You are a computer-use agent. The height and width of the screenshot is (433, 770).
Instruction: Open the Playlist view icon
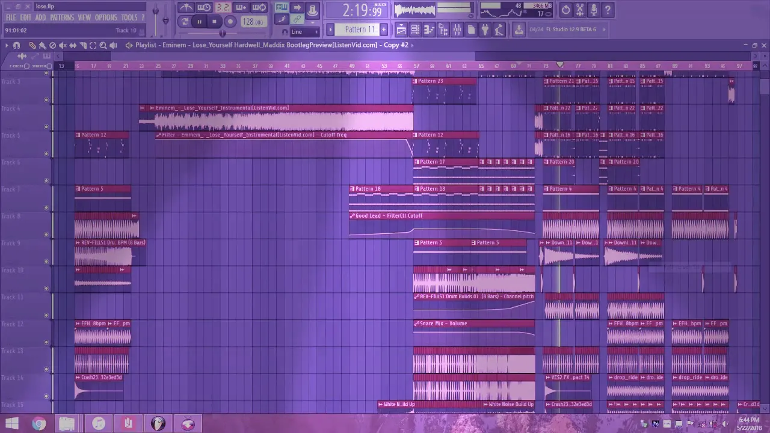[x=401, y=29]
